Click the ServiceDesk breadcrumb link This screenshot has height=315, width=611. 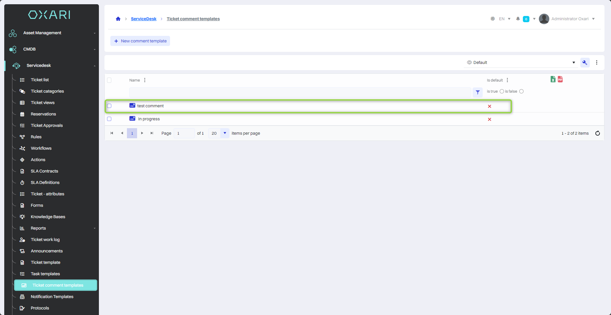[144, 19]
